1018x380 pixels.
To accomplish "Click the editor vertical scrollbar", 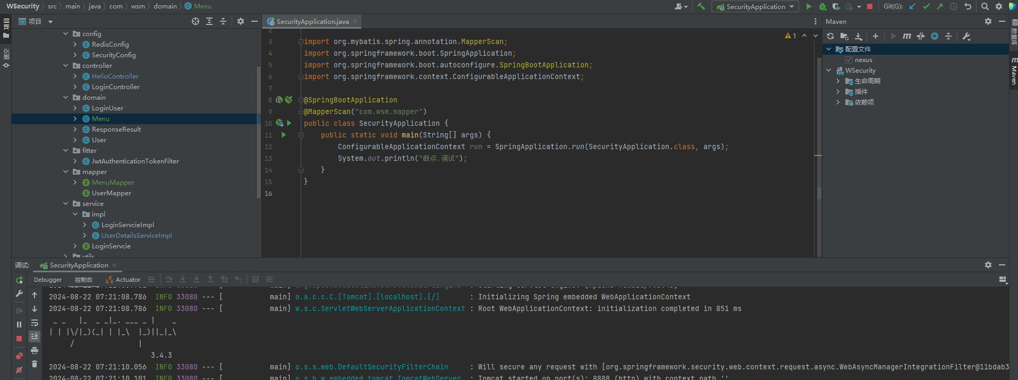I will click(x=819, y=193).
